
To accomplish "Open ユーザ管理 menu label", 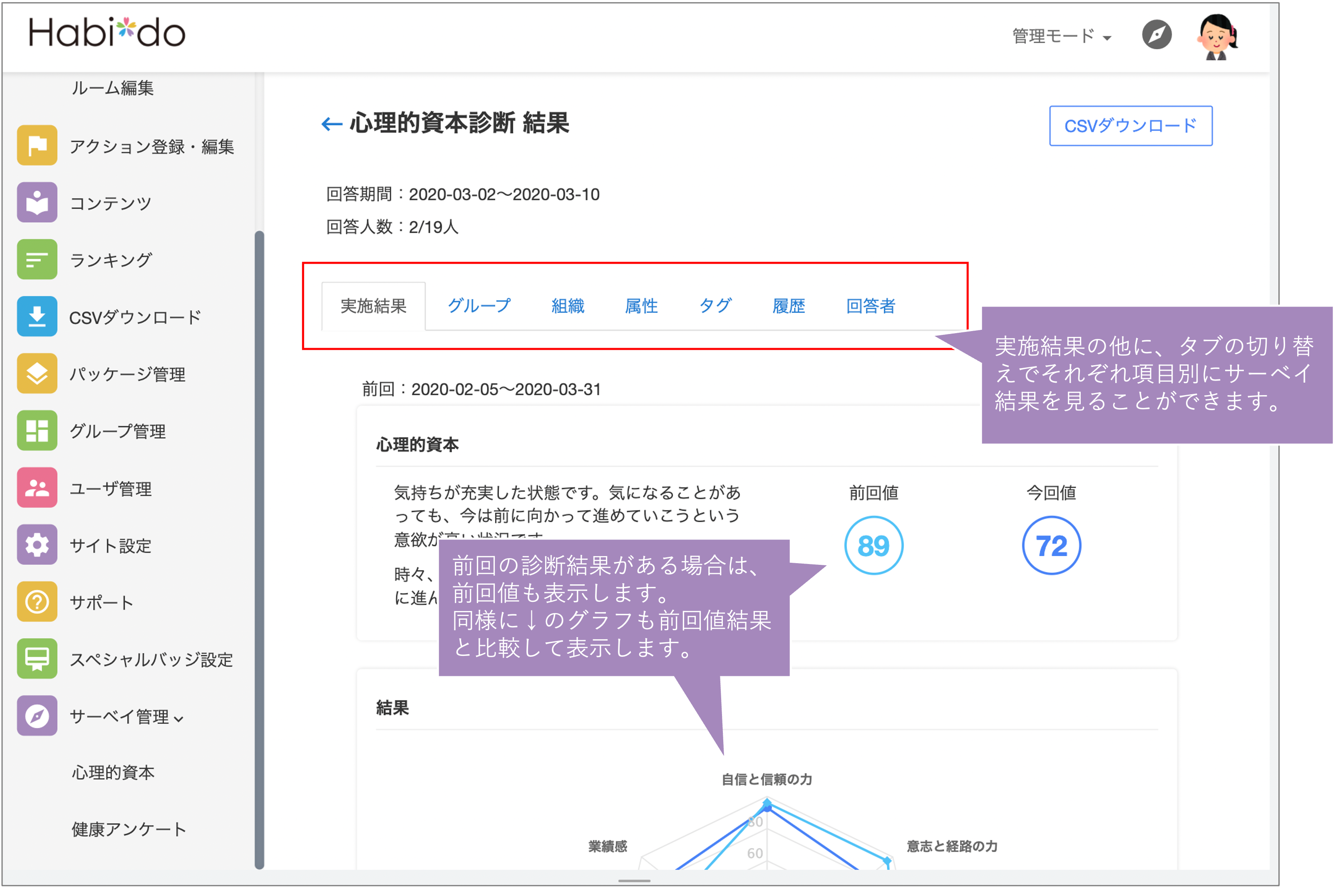I will tap(111, 489).
